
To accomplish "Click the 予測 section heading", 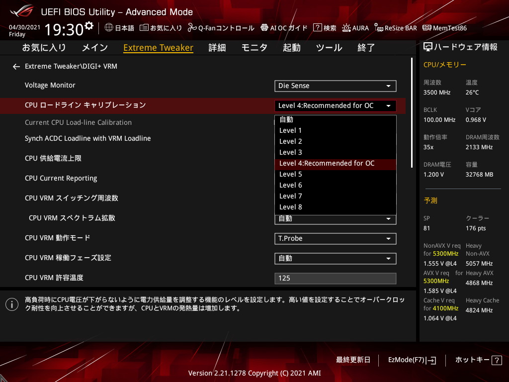I will [x=430, y=200].
